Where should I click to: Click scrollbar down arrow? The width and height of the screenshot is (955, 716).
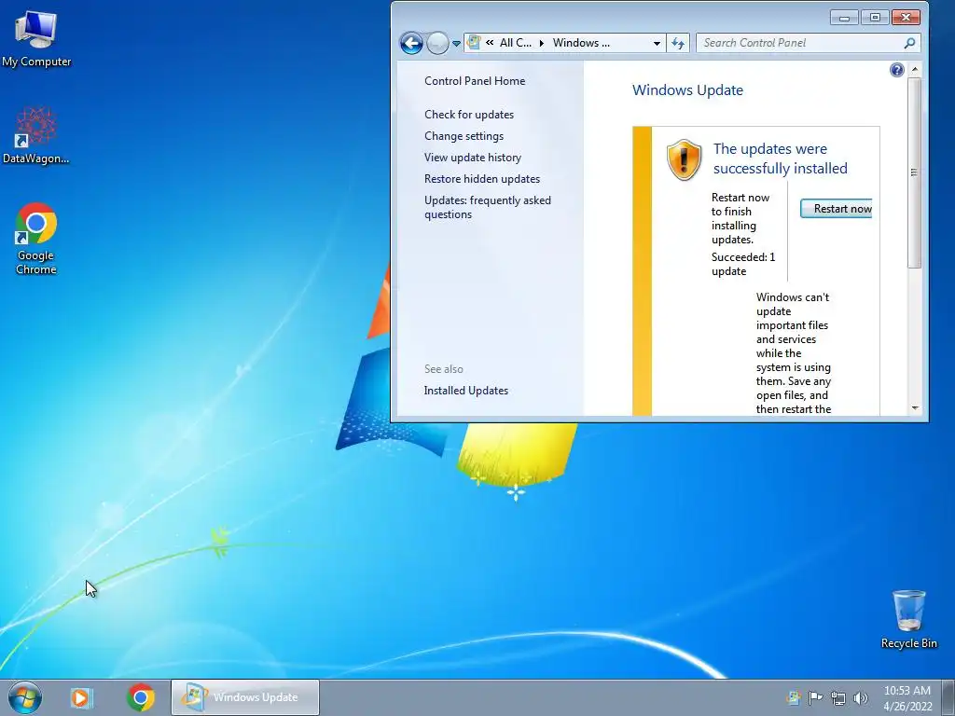(x=914, y=408)
